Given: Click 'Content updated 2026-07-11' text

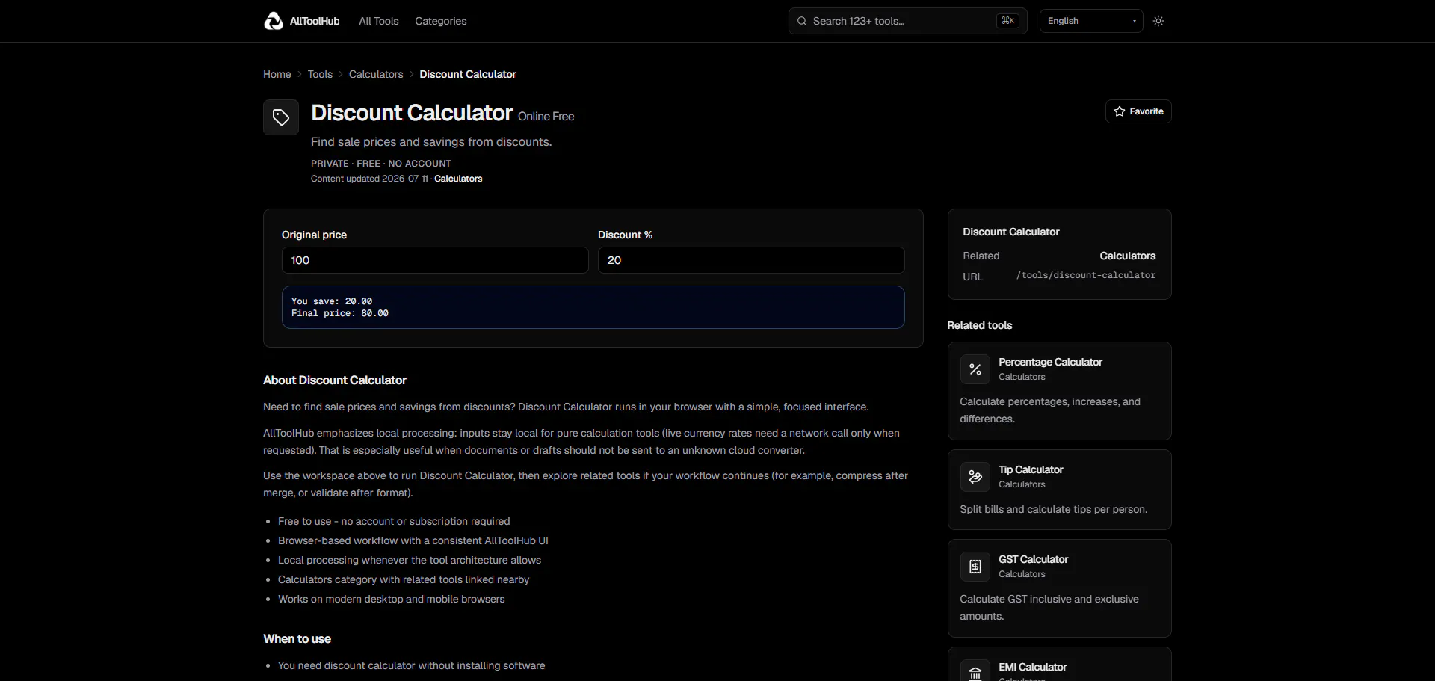Looking at the screenshot, I should (x=370, y=179).
